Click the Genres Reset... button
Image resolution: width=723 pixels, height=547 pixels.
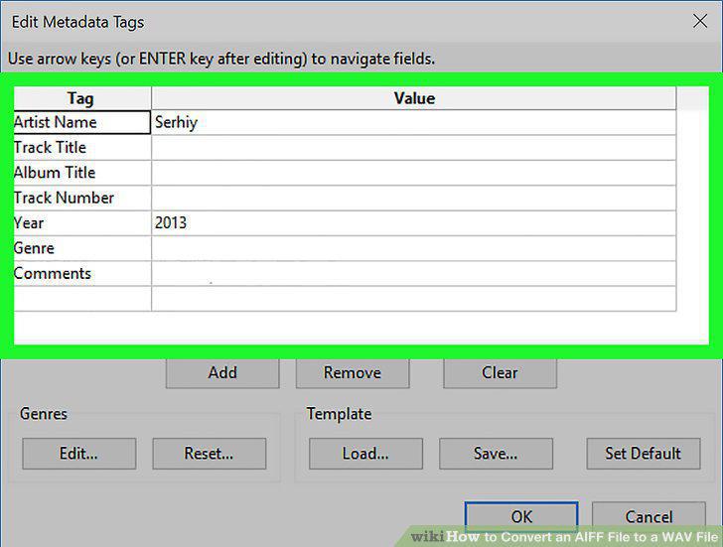click(x=210, y=454)
